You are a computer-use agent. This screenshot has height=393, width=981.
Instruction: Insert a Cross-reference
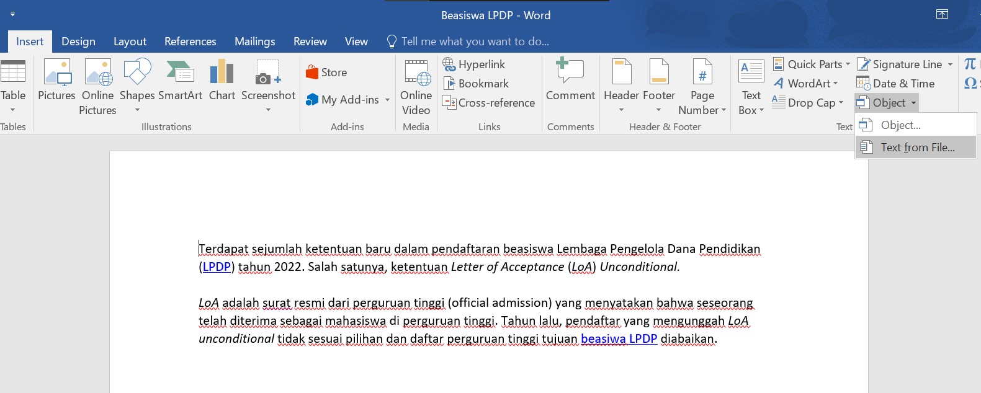click(x=489, y=103)
